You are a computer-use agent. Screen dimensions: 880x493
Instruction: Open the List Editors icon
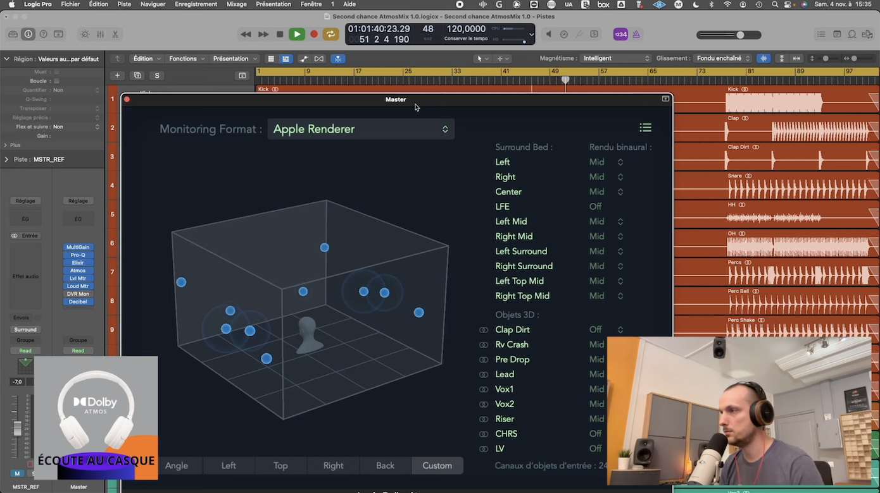[821, 34]
